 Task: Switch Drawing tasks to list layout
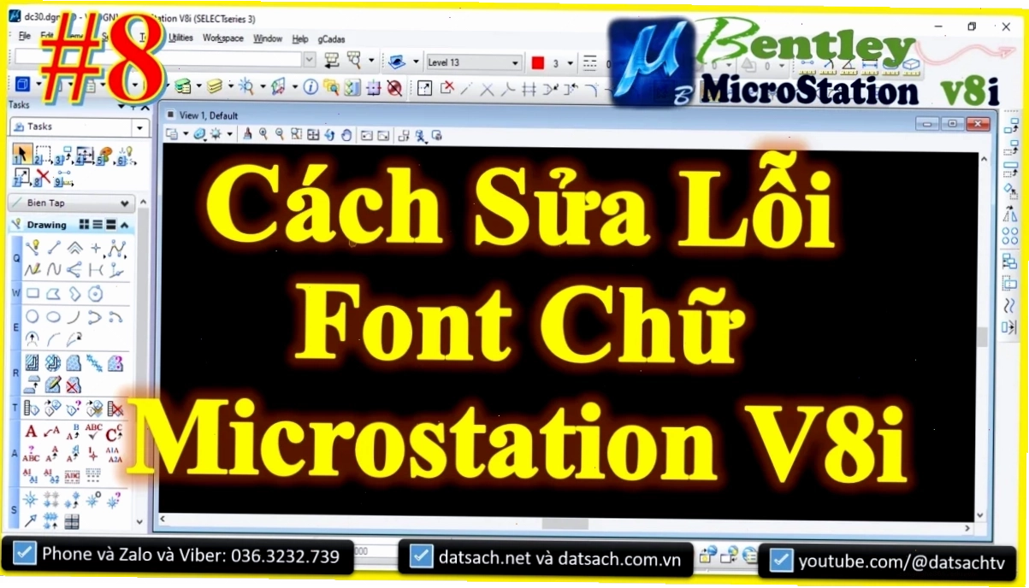pyautogui.click(x=98, y=225)
